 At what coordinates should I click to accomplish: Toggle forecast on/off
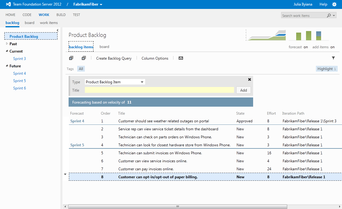tap(298, 47)
